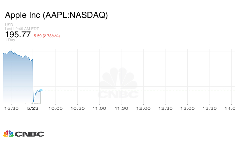This screenshot has height=146, width=235.
Task: Click the 10:00 time axis label
Action: coord(55,108)
